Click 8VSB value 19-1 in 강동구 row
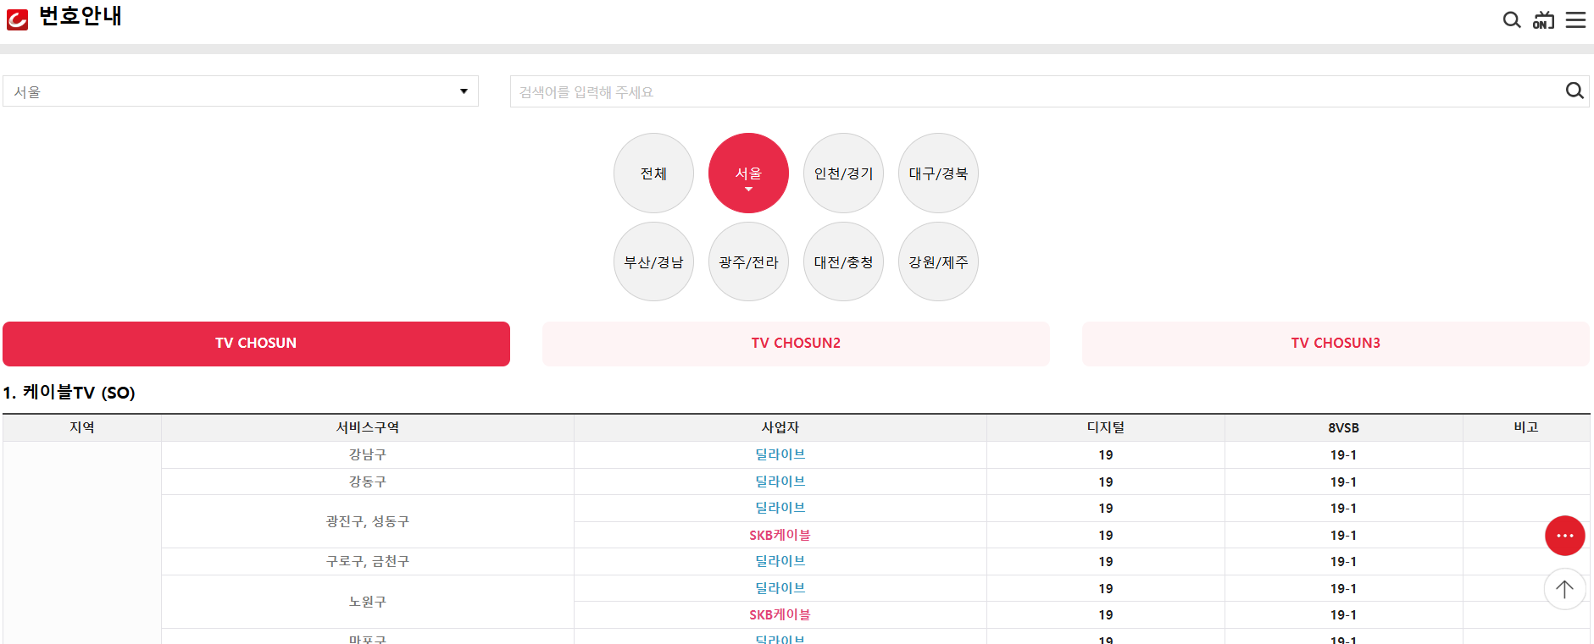Viewport: 1594px width, 644px height. coord(1343,482)
